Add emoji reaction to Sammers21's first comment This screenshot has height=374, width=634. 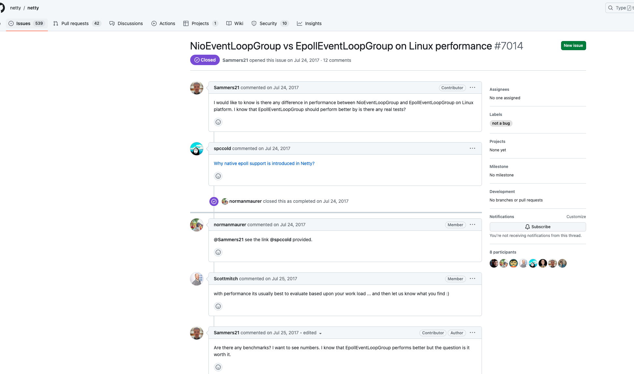pos(218,122)
